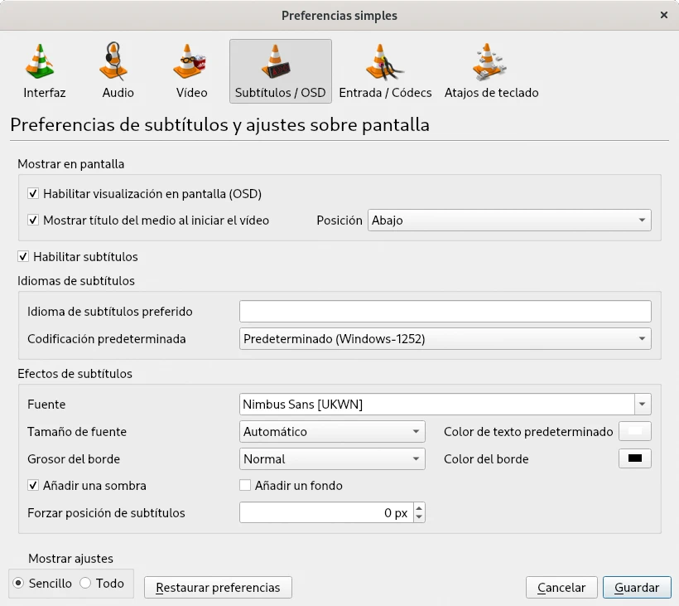Screen dimensions: 679x606
Task: Uncheck Mostrar título del medio al iniciar
Action: (33, 221)
